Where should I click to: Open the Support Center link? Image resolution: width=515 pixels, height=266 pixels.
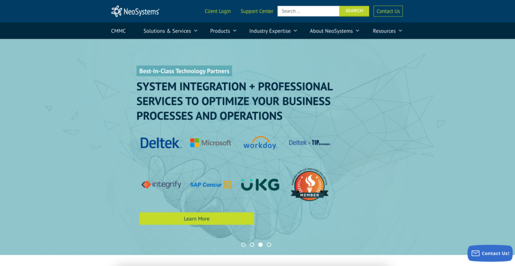(257, 11)
